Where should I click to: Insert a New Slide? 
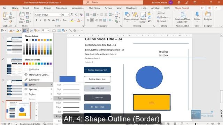click(22, 17)
